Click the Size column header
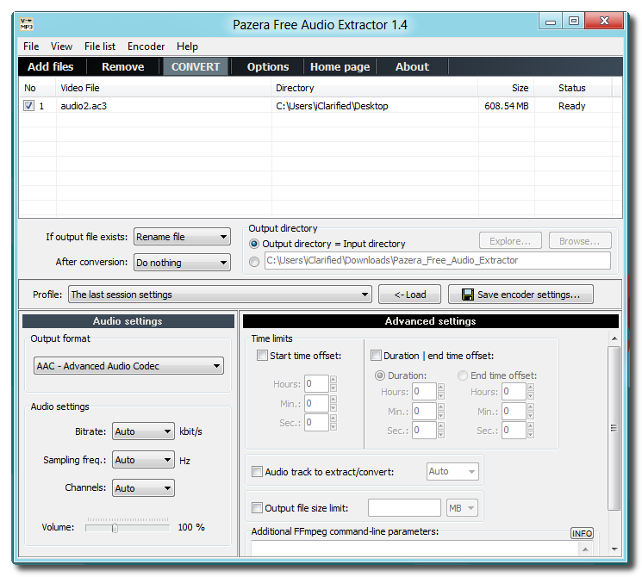The height and width of the screenshot is (577, 642). (506, 88)
